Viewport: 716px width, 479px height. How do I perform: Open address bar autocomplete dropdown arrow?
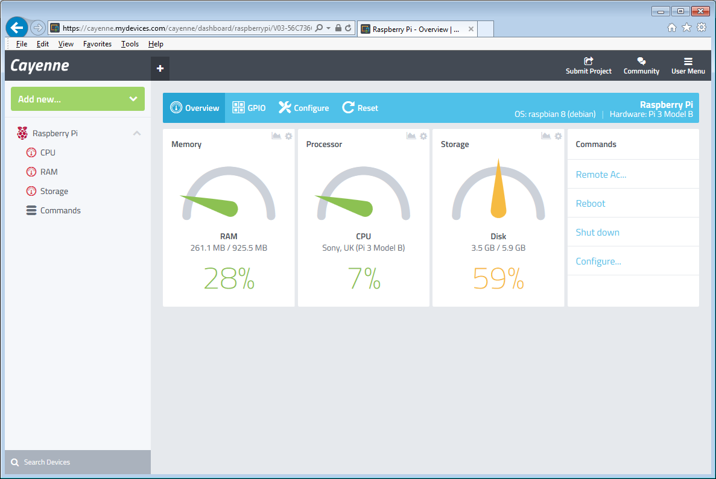(x=328, y=28)
